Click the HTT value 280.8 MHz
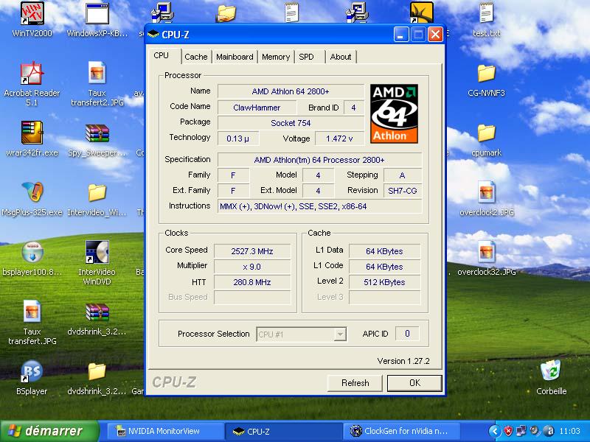The height and width of the screenshot is (442, 590). 252,282
